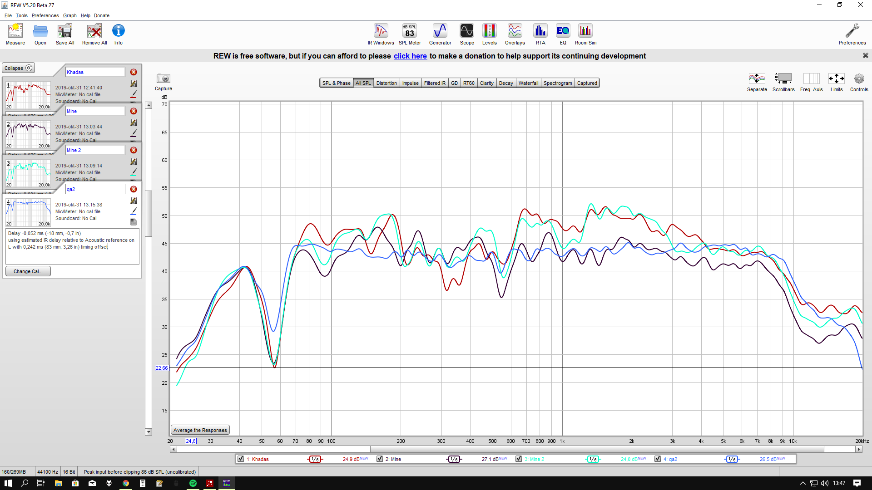Click measurement list scroll down arrow
872x490 pixels.
pos(149,432)
